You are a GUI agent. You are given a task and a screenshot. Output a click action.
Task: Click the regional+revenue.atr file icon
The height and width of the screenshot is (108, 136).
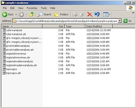[4, 57]
